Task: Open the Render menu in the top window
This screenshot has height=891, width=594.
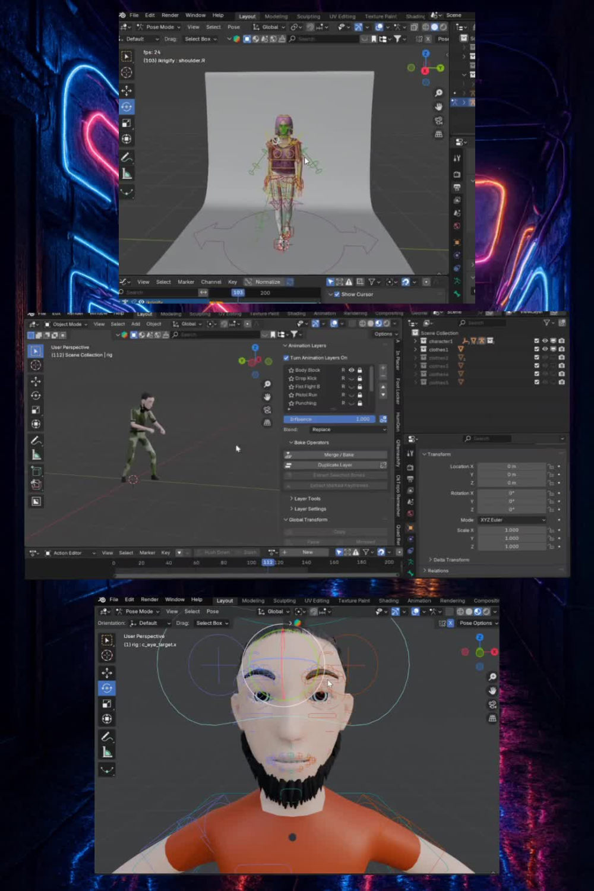Action: pos(170,15)
